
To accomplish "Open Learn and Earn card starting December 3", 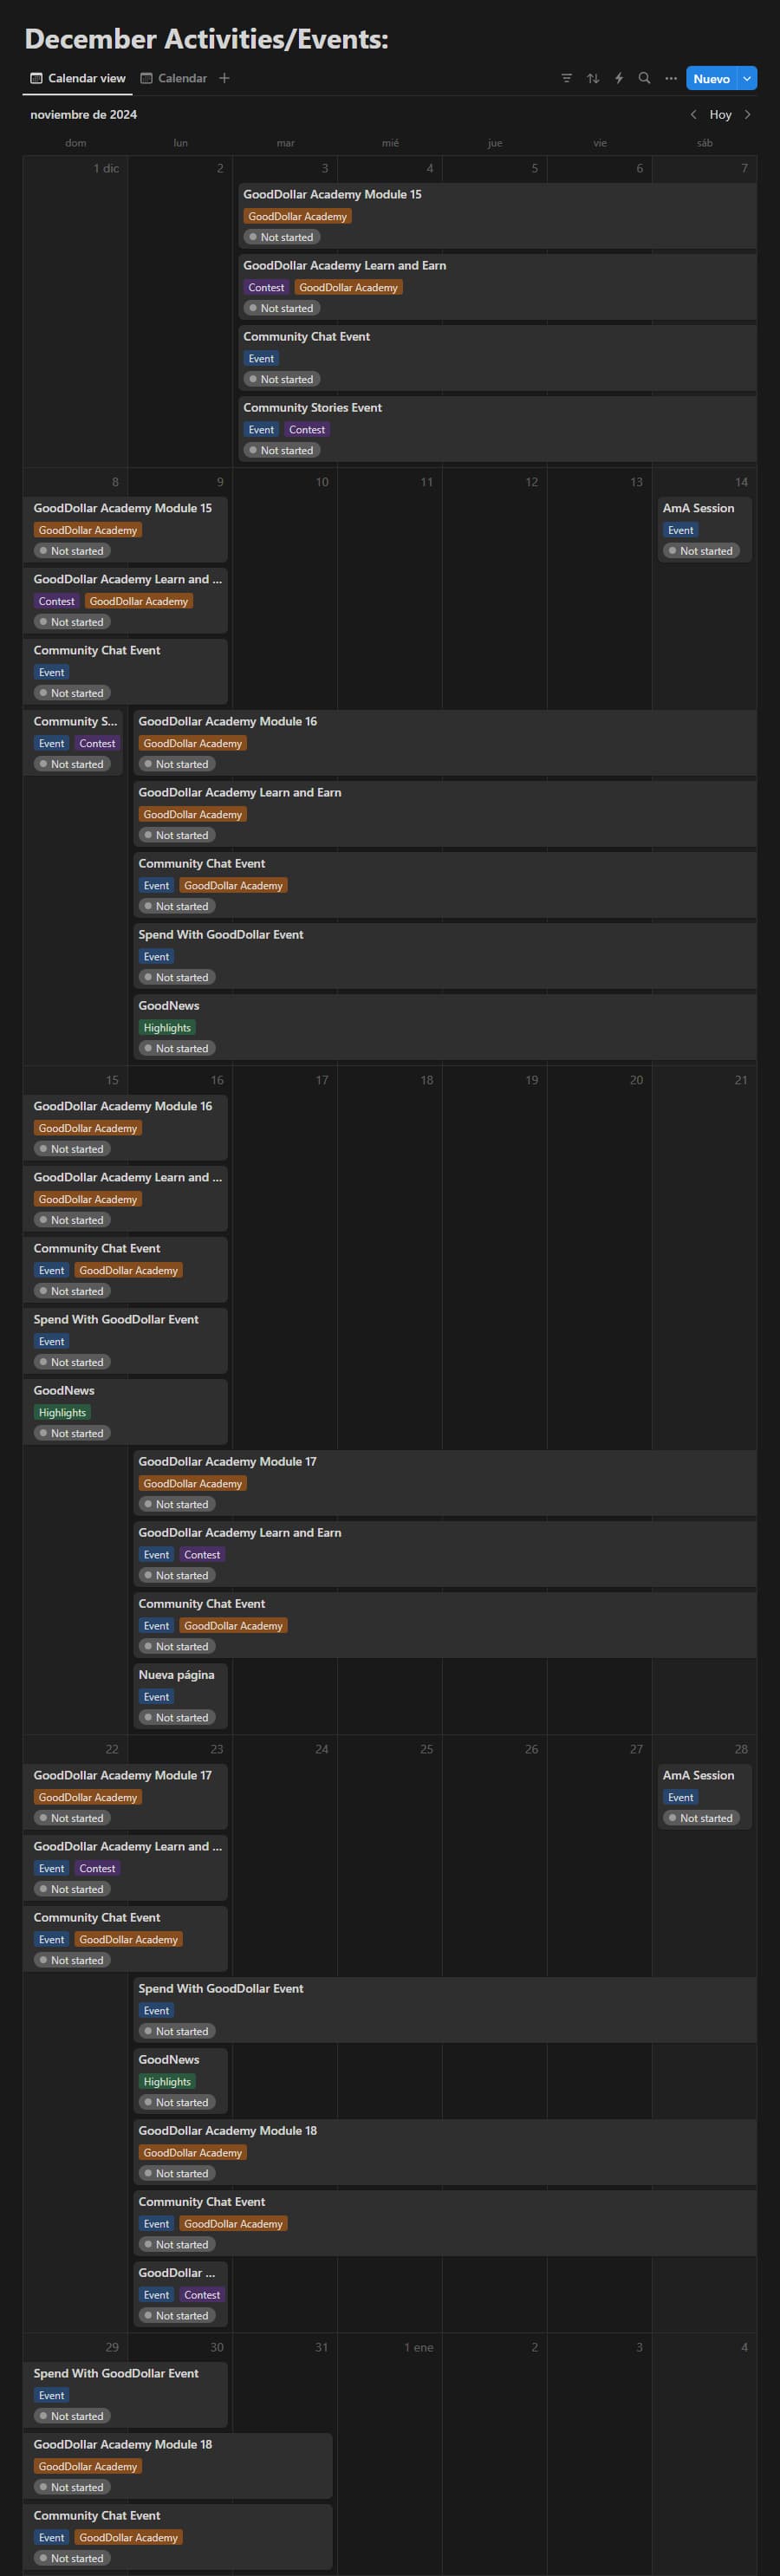I will 497,286.
